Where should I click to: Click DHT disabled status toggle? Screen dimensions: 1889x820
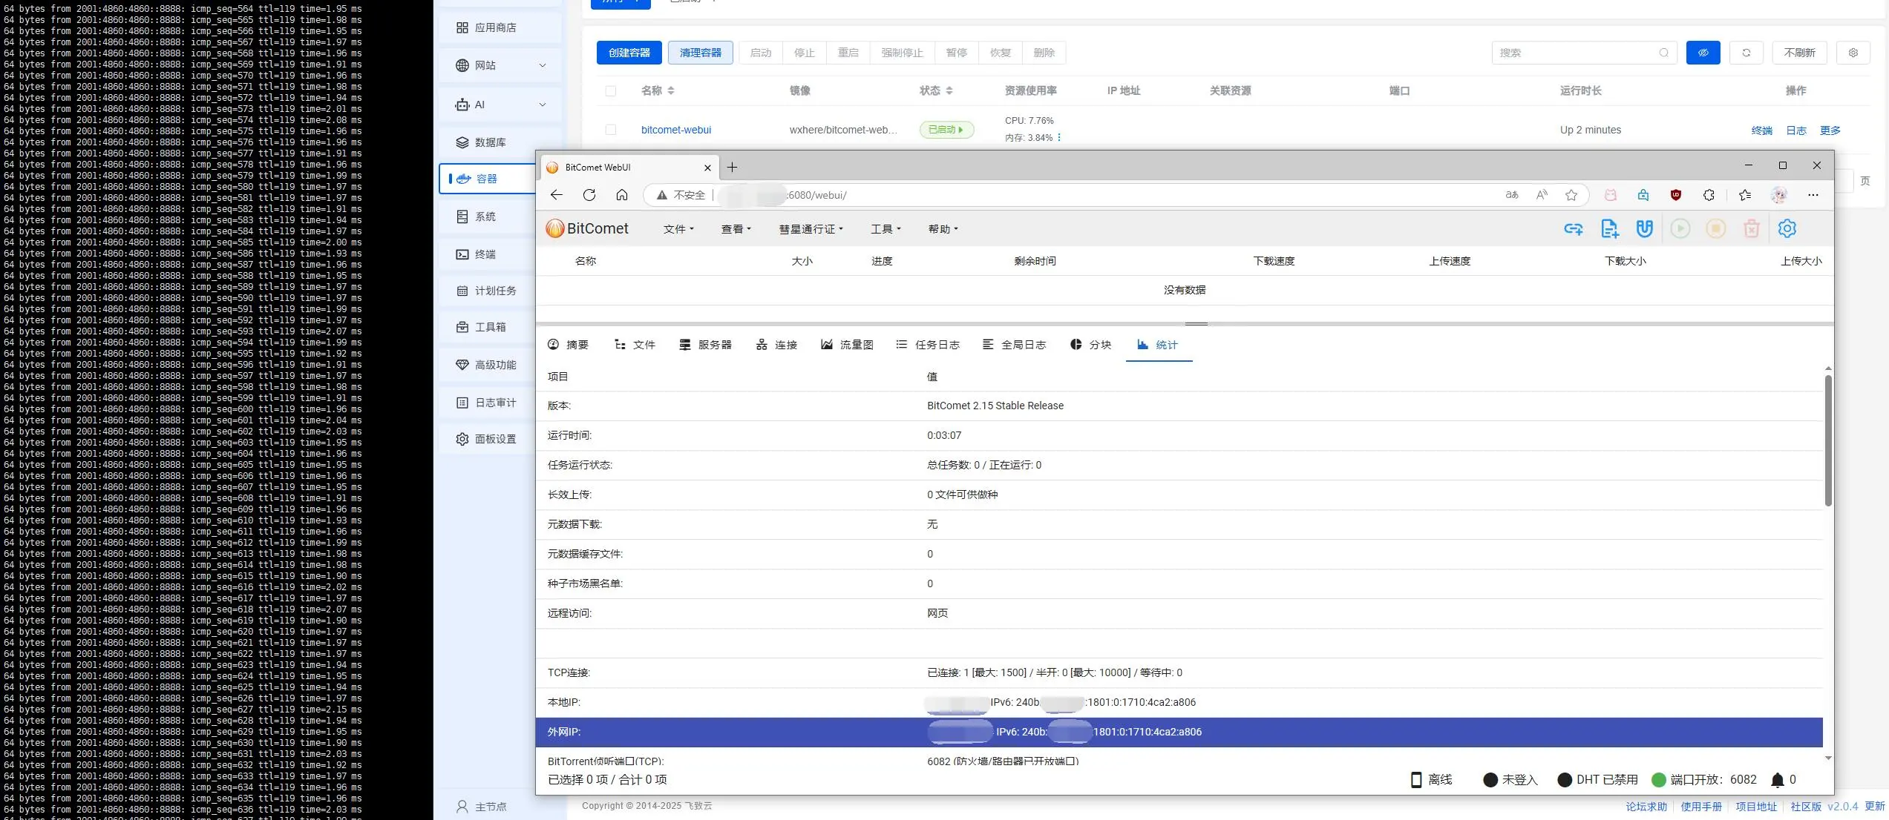1597,780
